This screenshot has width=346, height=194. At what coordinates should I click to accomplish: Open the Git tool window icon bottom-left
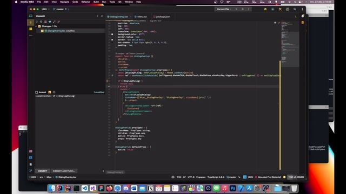click(31, 171)
